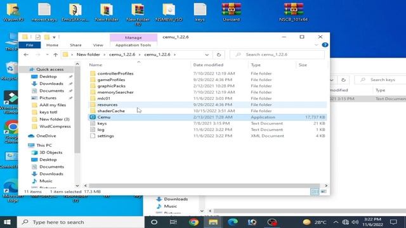The image size is (406, 228).
Task: Open the recent locations dropdown arrow
Action: click(x=47, y=54)
